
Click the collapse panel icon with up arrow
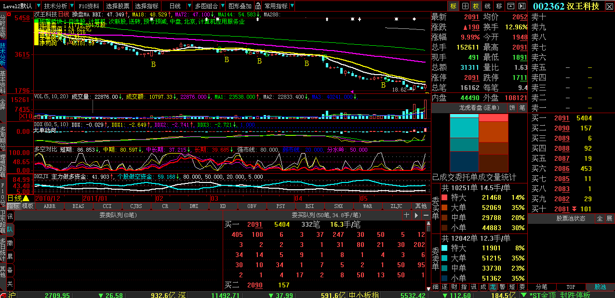[510, 6]
